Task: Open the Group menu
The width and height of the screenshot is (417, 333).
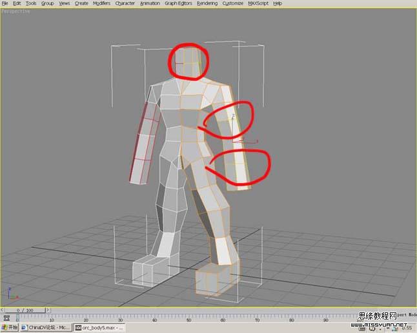Action: [x=48, y=3]
